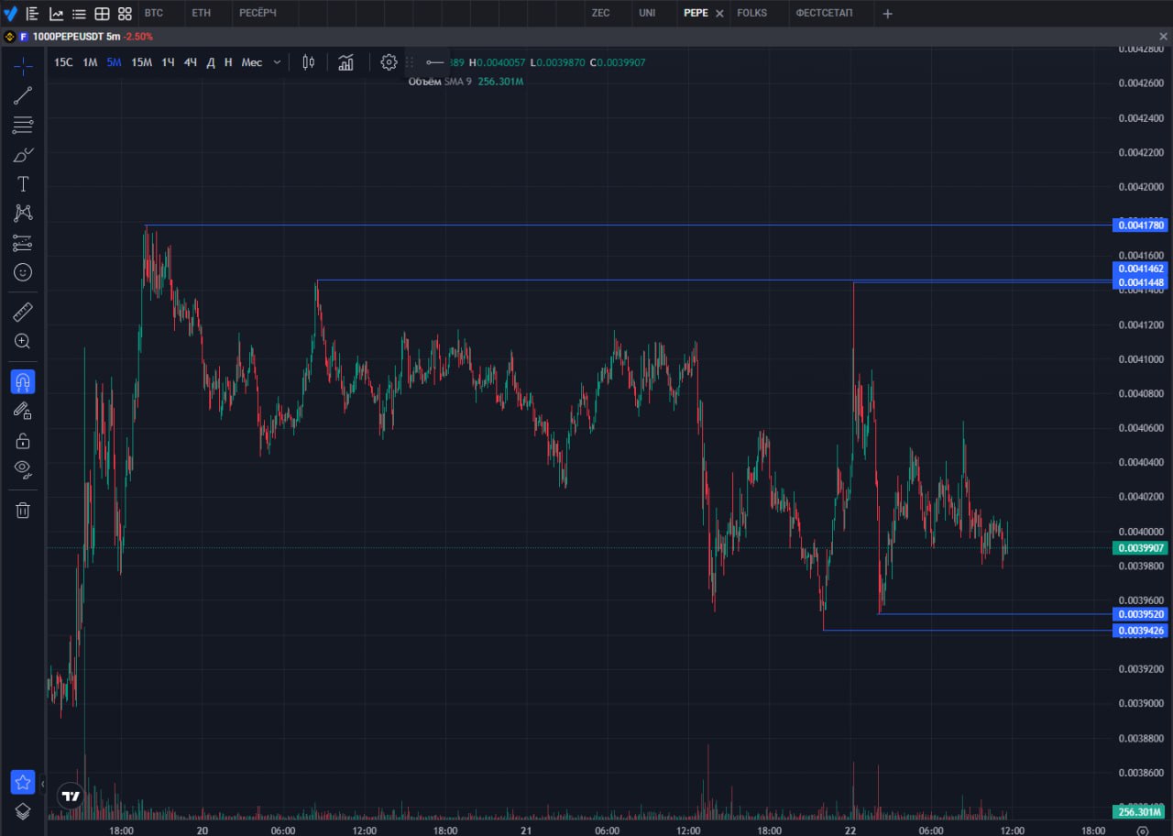
Task: Switch to the BTC tab
Action: tap(154, 14)
